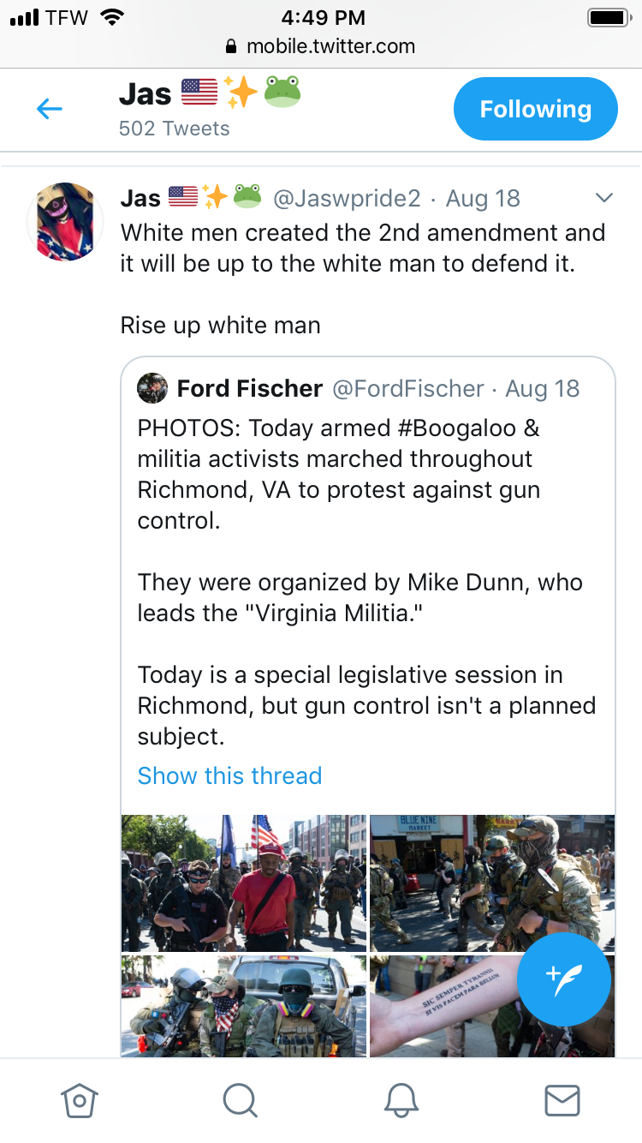
Task: Open the Notifications bell icon
Action: (401, 1100)
